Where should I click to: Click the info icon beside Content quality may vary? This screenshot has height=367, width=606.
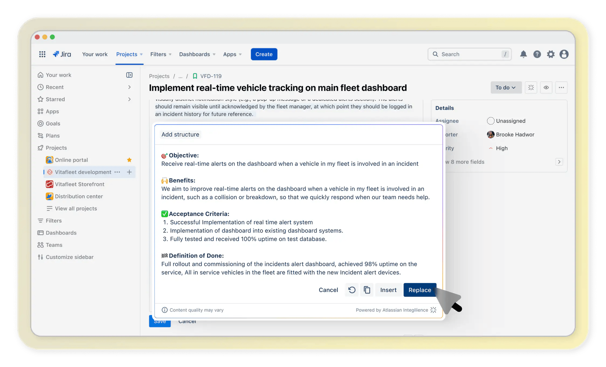pos(165,310)
